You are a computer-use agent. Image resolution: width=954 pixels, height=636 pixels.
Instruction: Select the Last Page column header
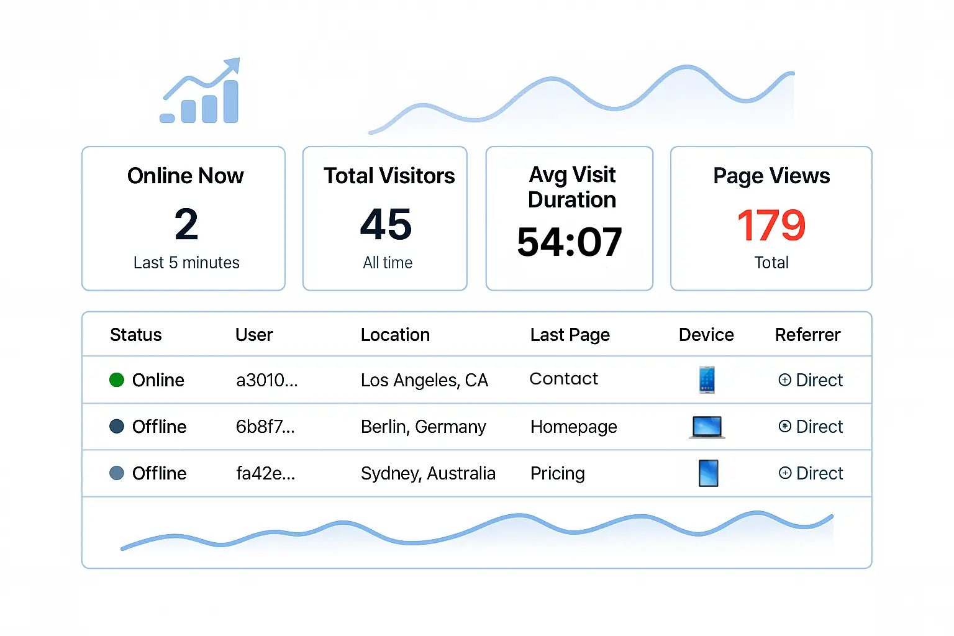coord(570,335)
